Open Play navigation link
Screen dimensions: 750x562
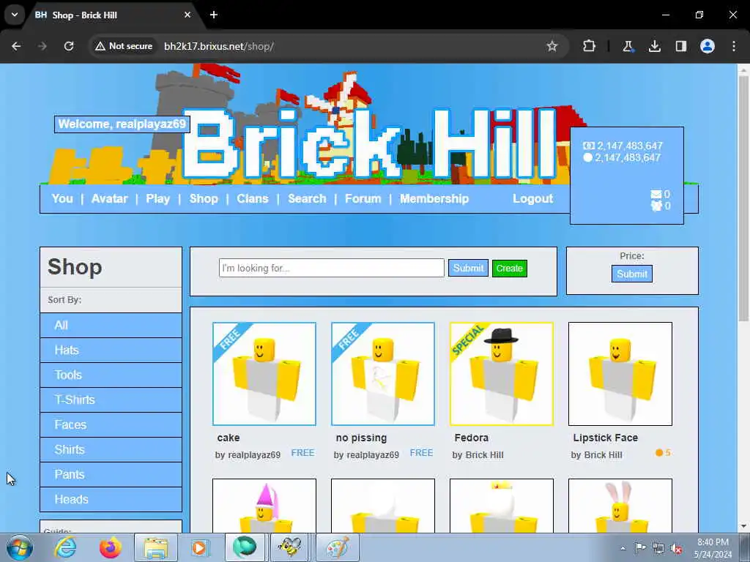(x=158, y=199)
